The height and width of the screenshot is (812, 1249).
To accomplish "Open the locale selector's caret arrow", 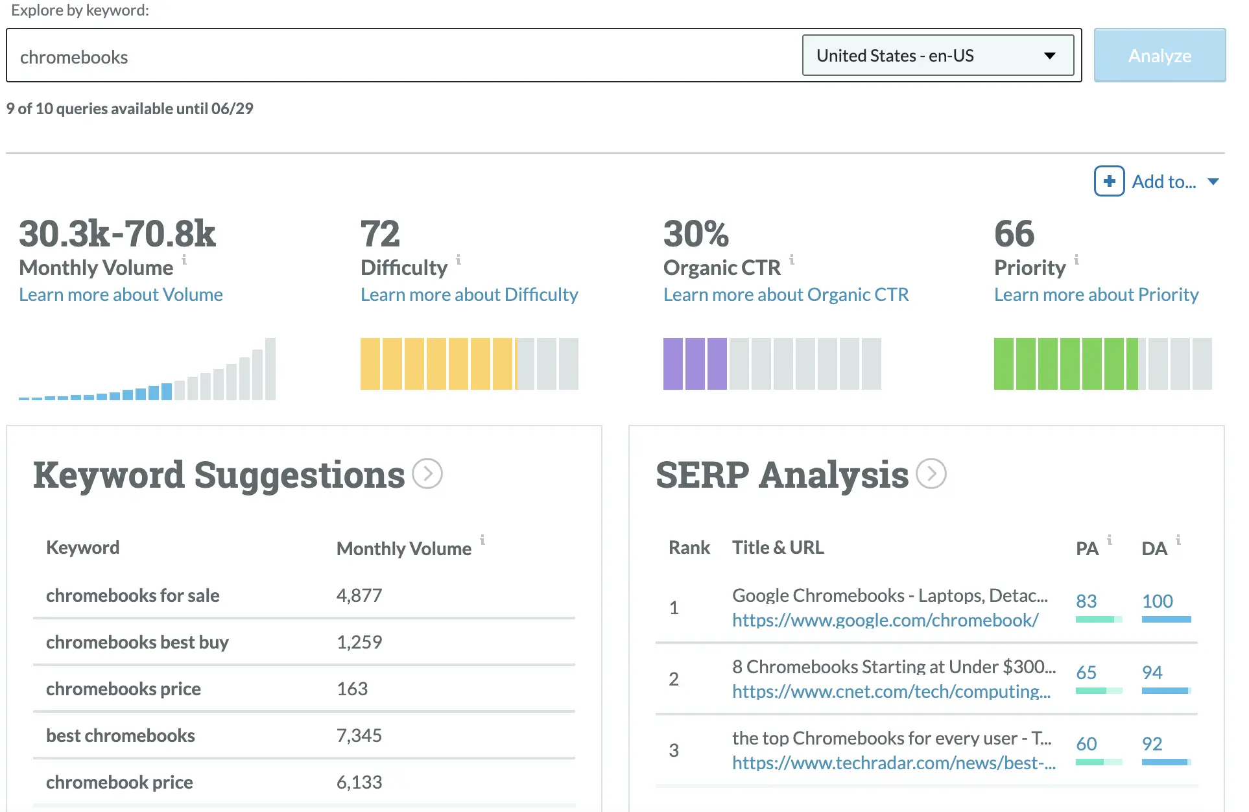I will click(x=1051, y=56).
